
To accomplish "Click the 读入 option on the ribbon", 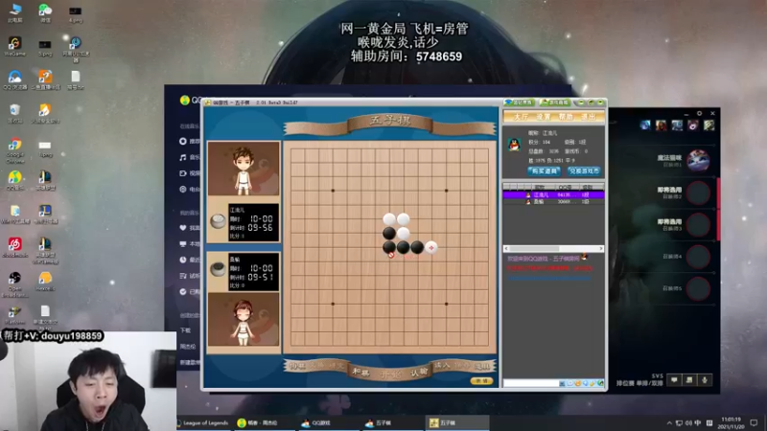I will click(442, 365).
